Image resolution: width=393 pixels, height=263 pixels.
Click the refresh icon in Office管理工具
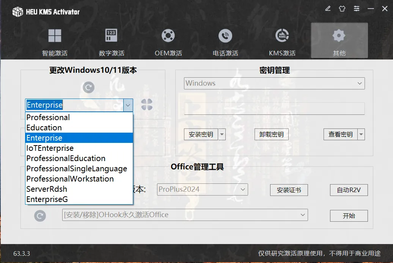pos(40,216)
